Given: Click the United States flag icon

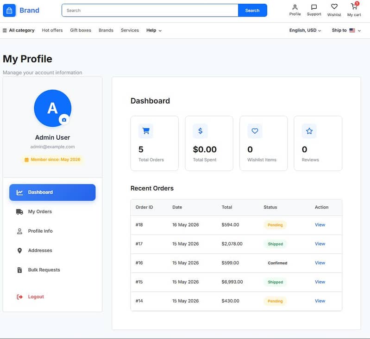Looking at the screenshot, I should [352, 31].
